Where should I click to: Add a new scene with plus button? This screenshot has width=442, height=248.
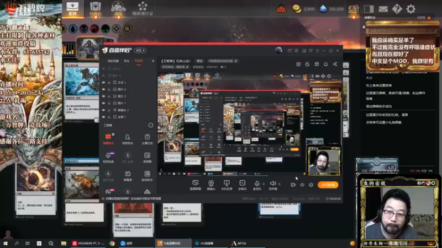[153, 61]
